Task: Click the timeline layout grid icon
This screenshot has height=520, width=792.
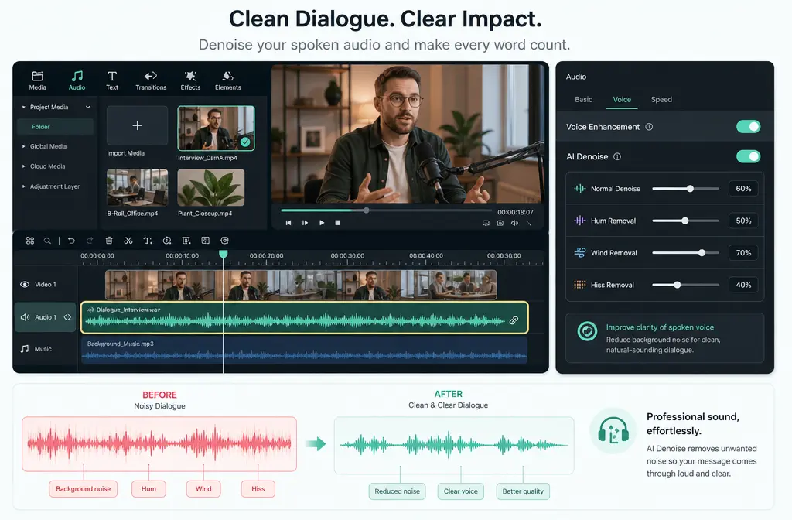Action: pos(30,241)
